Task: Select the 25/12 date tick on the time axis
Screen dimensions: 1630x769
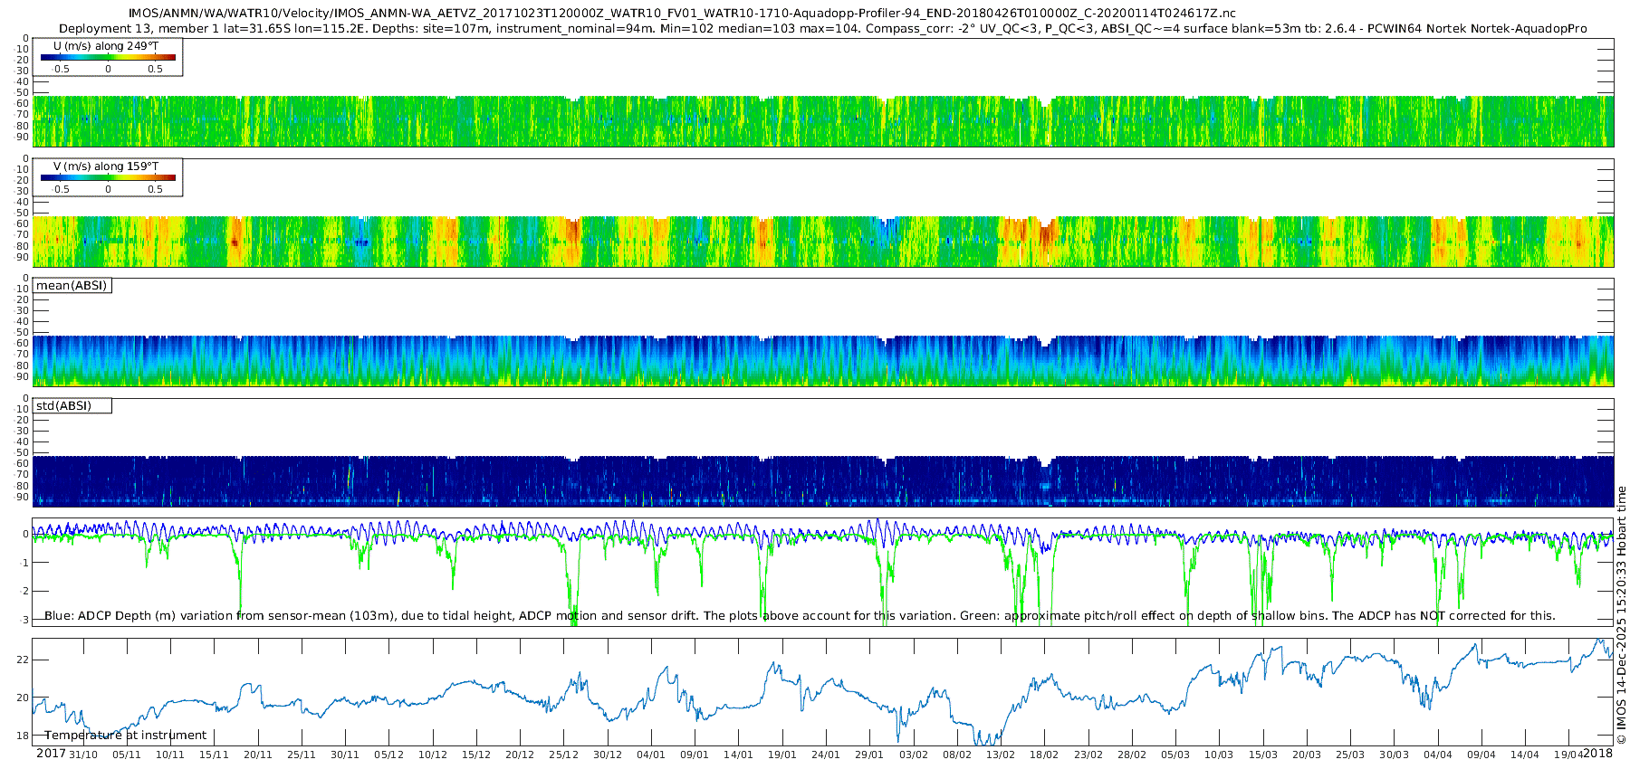Action: click(563, 755)
